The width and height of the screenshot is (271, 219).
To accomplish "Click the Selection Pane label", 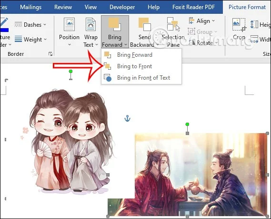I will point(173,41).
